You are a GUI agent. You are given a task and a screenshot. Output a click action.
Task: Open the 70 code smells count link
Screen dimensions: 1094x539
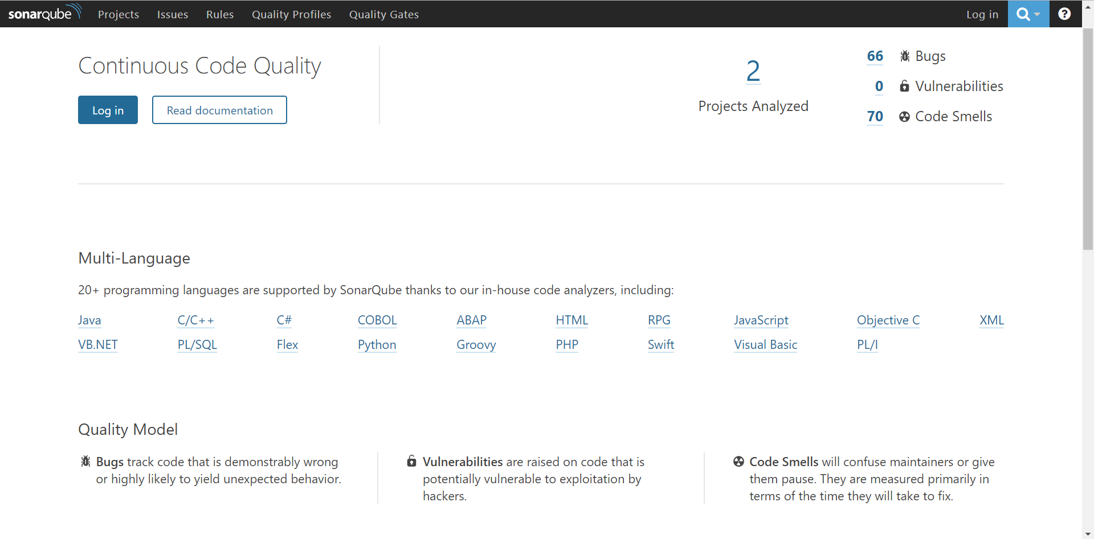[875, 116]
